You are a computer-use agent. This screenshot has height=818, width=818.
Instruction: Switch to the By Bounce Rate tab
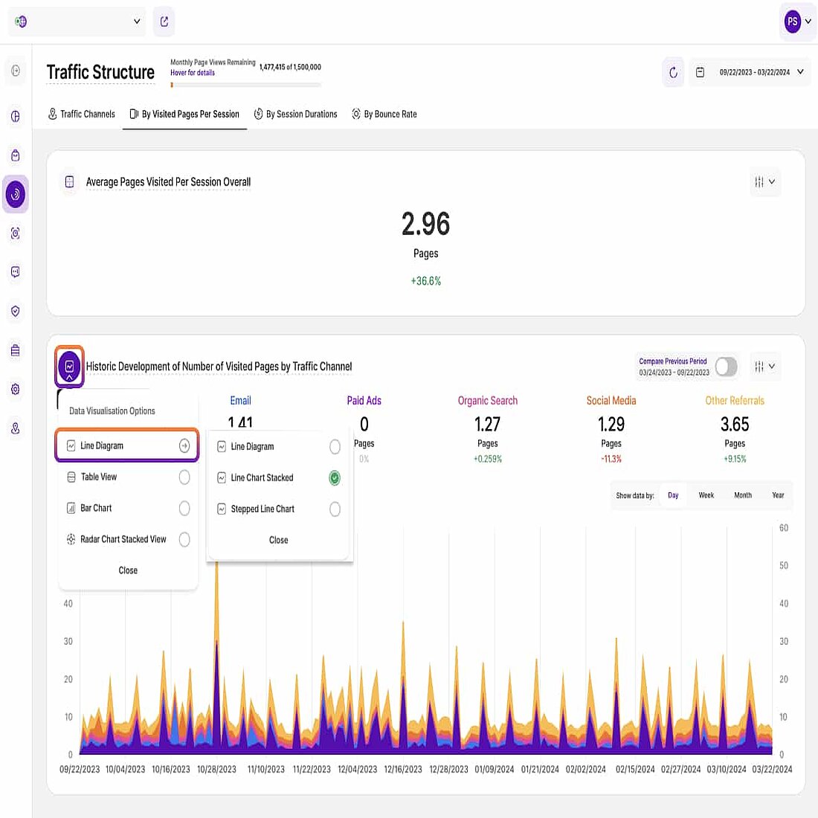[384, 114]
